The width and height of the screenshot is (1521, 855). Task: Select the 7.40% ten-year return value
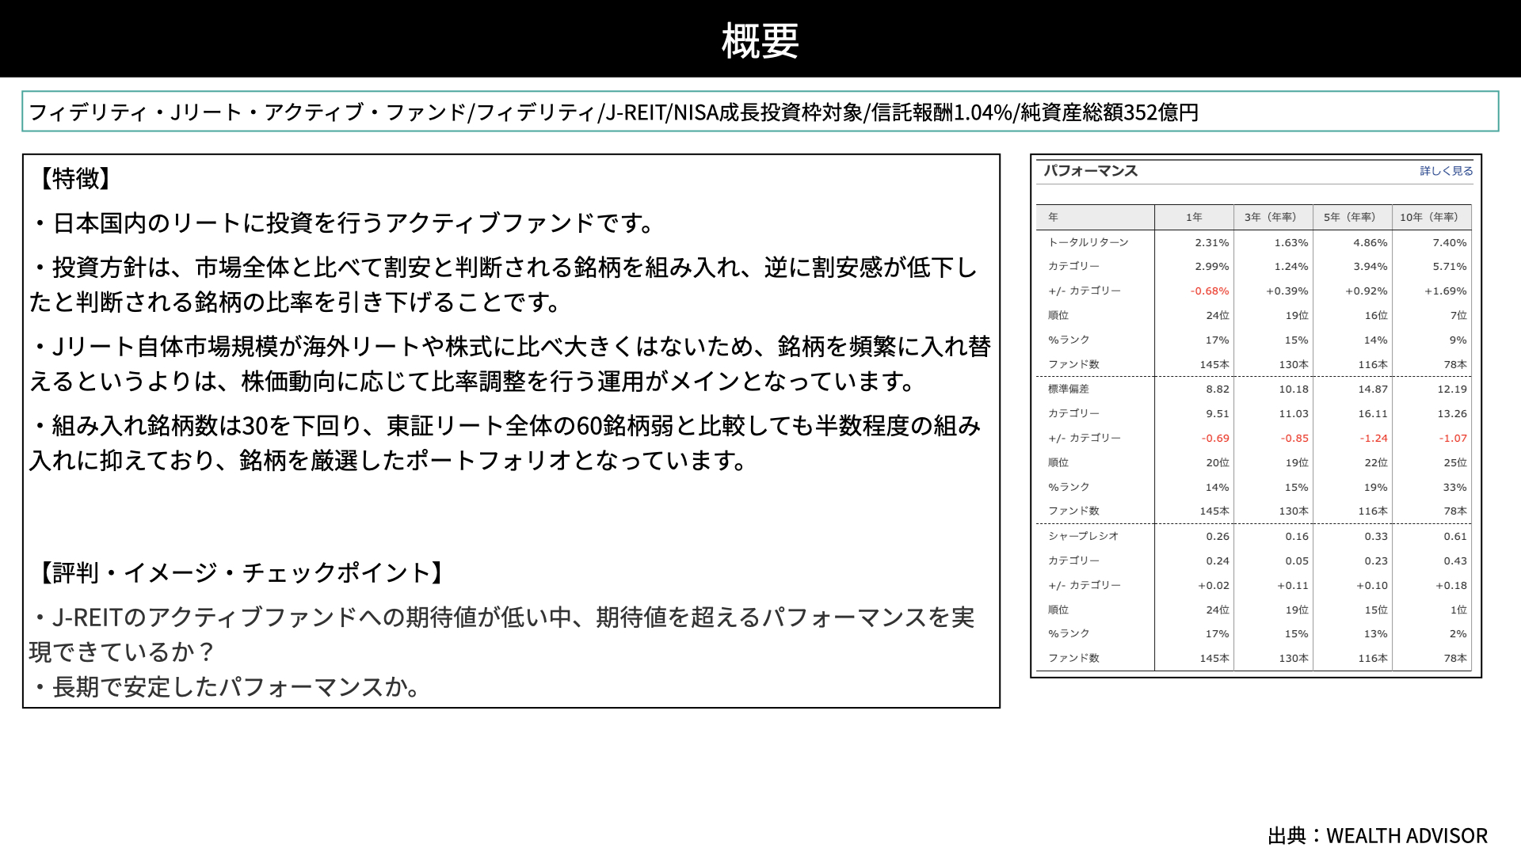(1450, 243)
